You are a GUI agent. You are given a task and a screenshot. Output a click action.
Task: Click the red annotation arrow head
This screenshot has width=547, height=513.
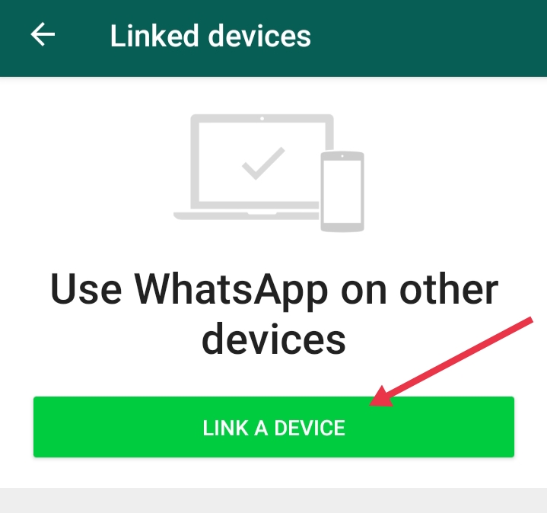click(382, 397)
